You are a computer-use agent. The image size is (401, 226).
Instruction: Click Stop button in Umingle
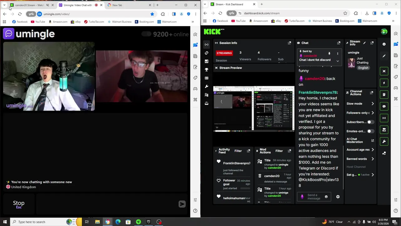coord(19,204)
